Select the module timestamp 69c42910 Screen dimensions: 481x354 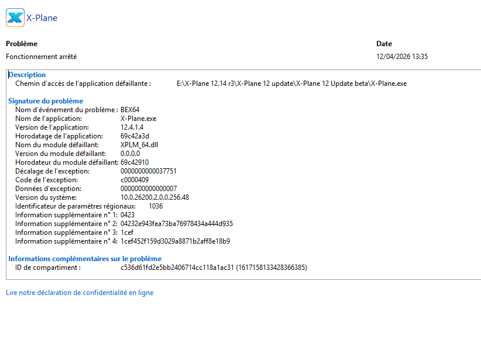click(135, 162)
